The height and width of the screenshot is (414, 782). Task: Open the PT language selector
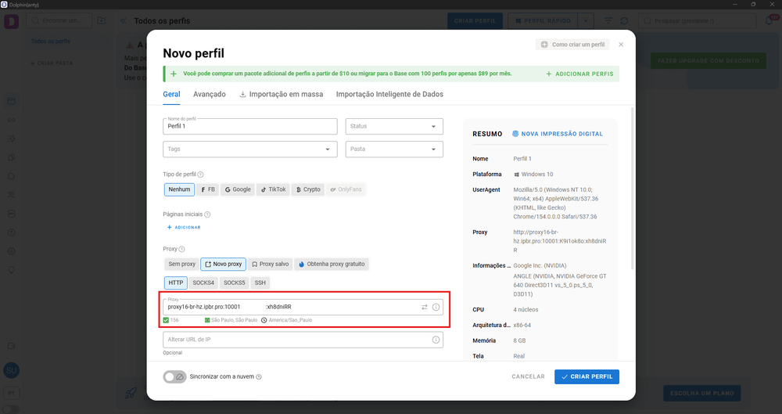click(x=11, y=394)
